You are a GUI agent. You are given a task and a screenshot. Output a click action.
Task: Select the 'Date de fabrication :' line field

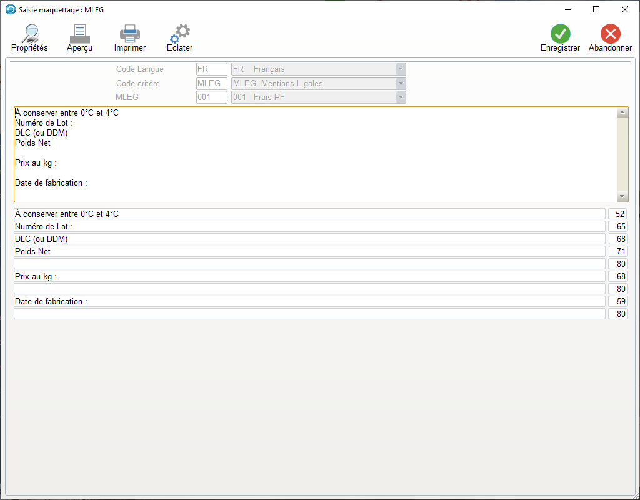tap(309, 301)
